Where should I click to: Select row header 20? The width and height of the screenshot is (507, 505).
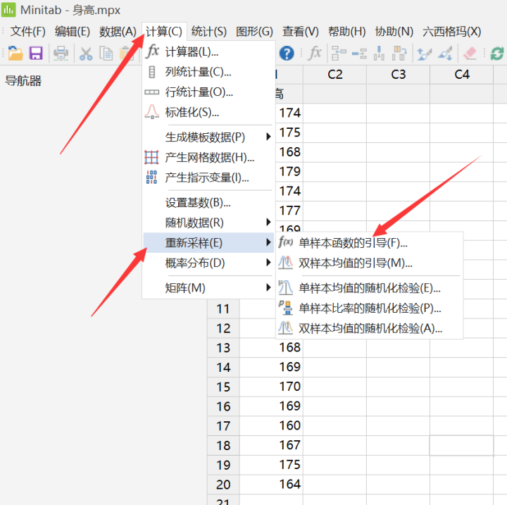coord(223,485)
